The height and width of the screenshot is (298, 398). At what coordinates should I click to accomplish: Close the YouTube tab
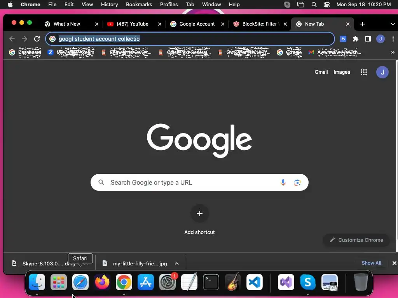click(x=160, y=24)
